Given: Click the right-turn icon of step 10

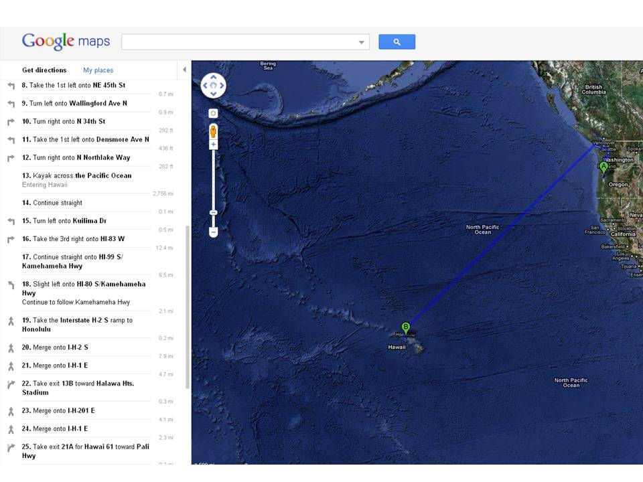Looking at the screenshot, I should (x=11, y=122).
